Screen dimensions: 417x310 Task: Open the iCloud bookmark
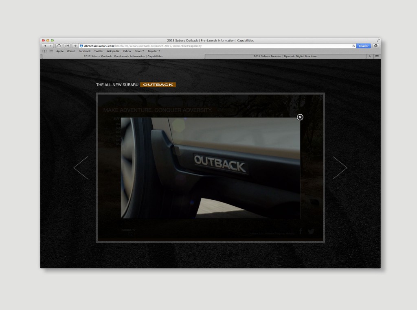coord(71,51)
